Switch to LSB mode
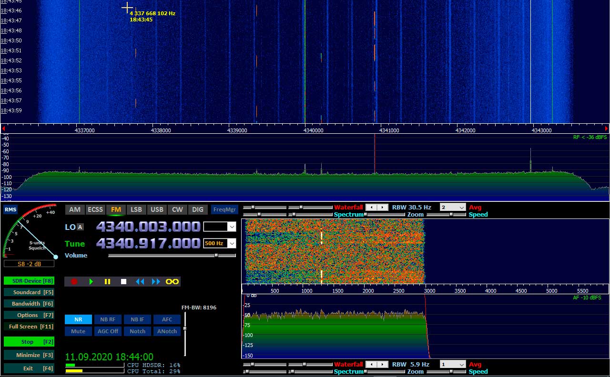610x377 pixels. click(136, 209)
